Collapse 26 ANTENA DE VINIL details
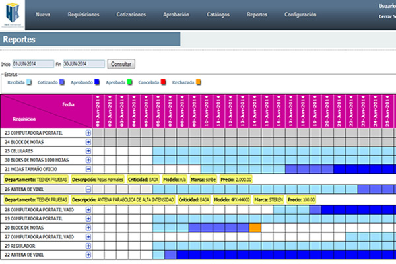Viewport: 396px width, 264px height. point(88,189)
